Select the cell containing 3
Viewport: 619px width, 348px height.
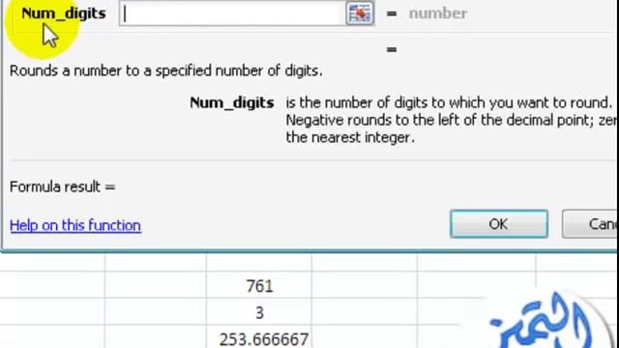[x=259, y=311]
